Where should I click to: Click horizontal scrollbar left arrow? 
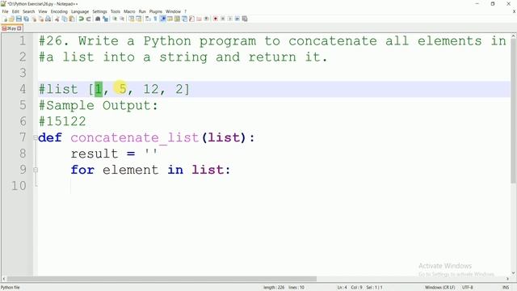tap(4, 279)
